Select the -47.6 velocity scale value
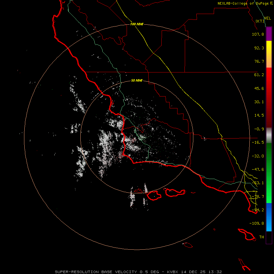274x274 pixels. pos(258,170)
